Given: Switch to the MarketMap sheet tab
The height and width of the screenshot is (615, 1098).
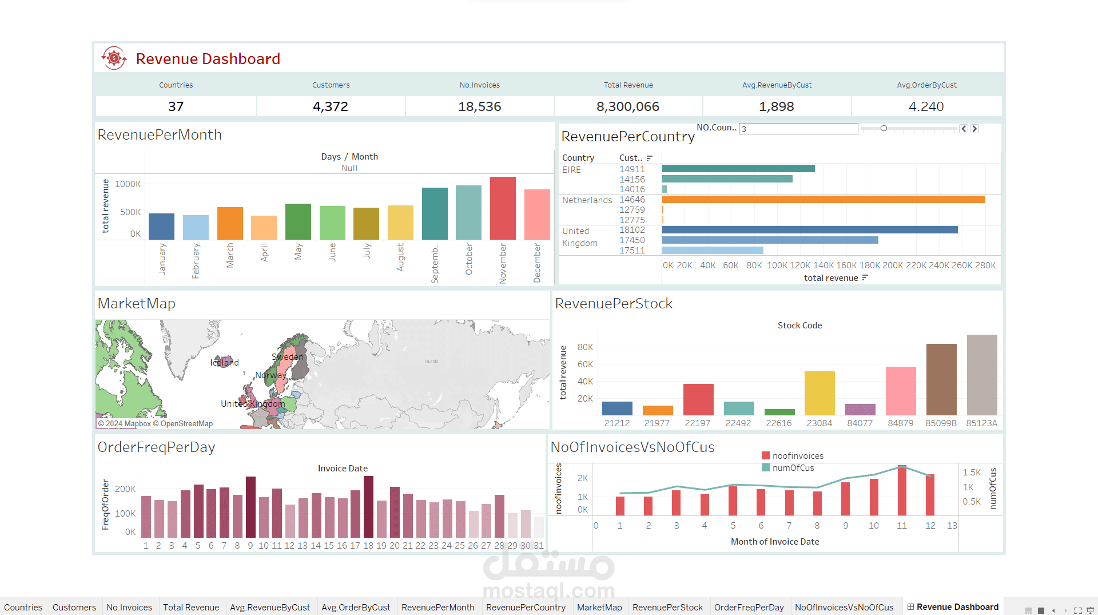Looking at the screenshot, I should coord(599,607).
